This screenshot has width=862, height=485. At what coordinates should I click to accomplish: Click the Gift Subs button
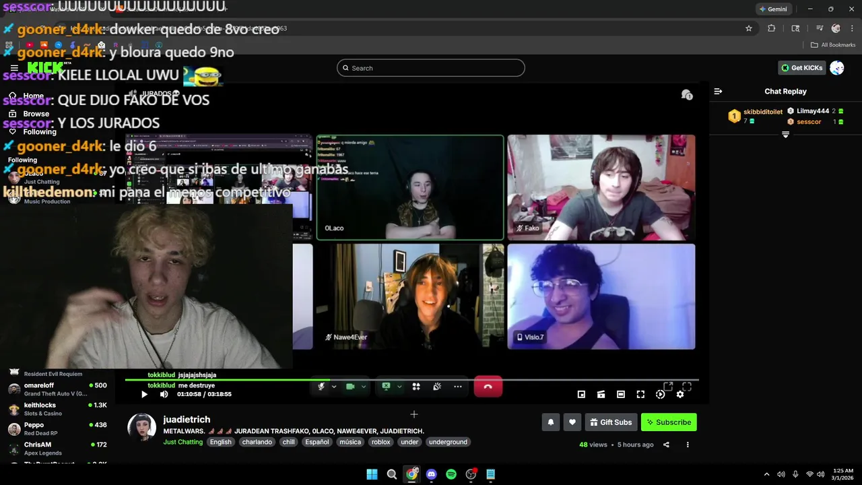point(611,422)
